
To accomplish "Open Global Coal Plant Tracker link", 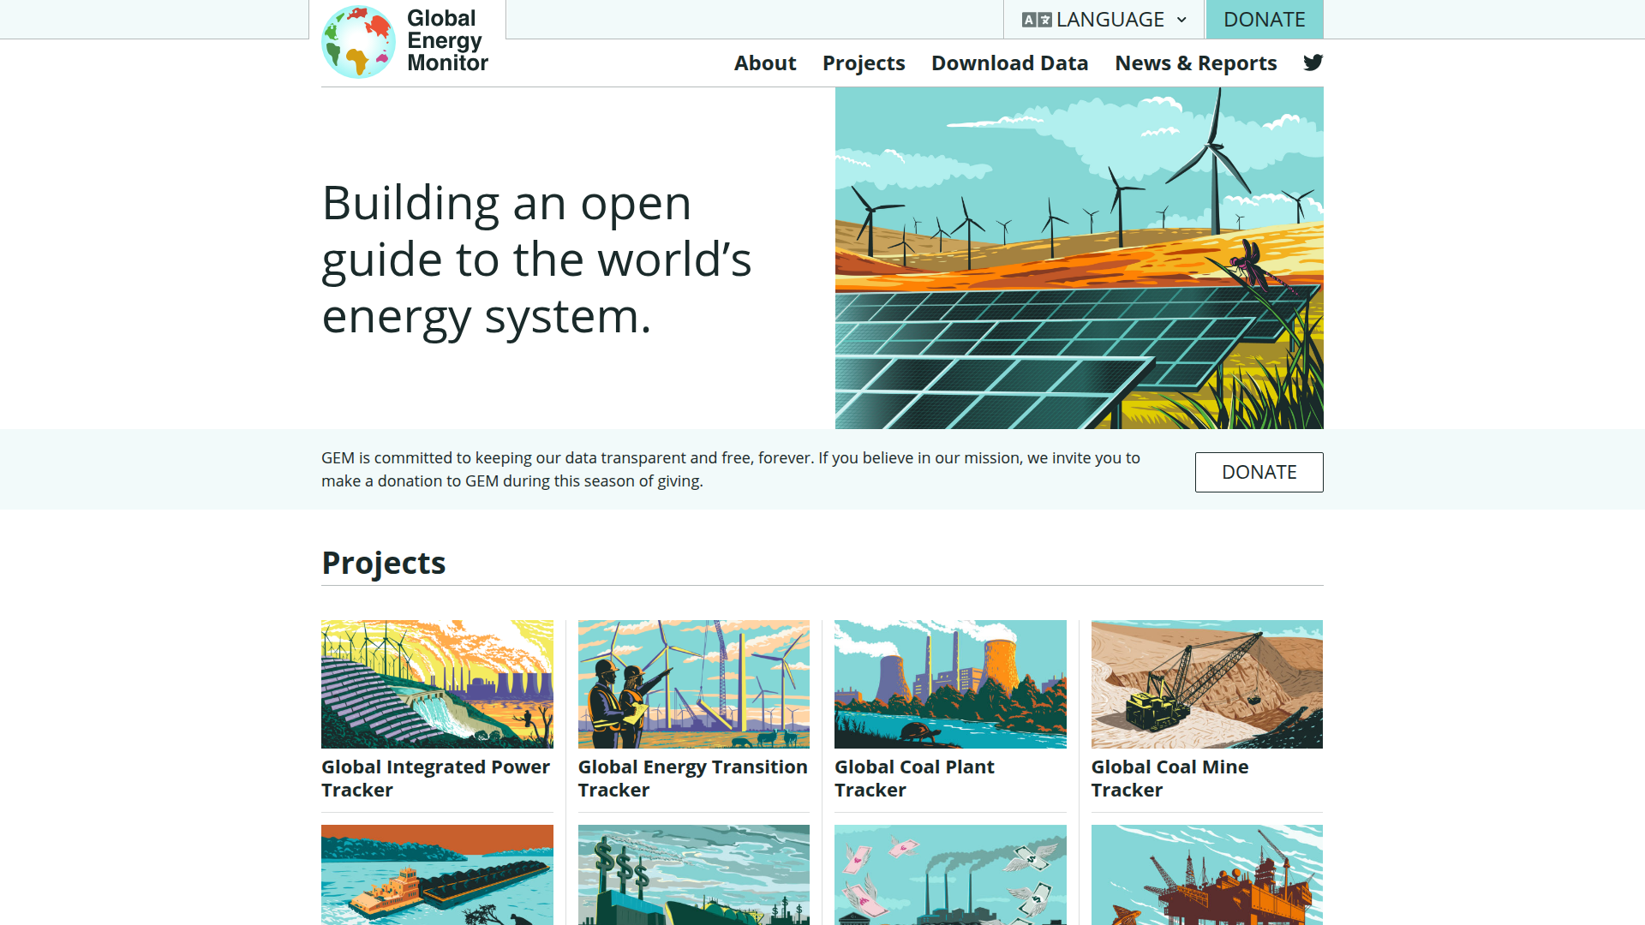I will (914, 779).
